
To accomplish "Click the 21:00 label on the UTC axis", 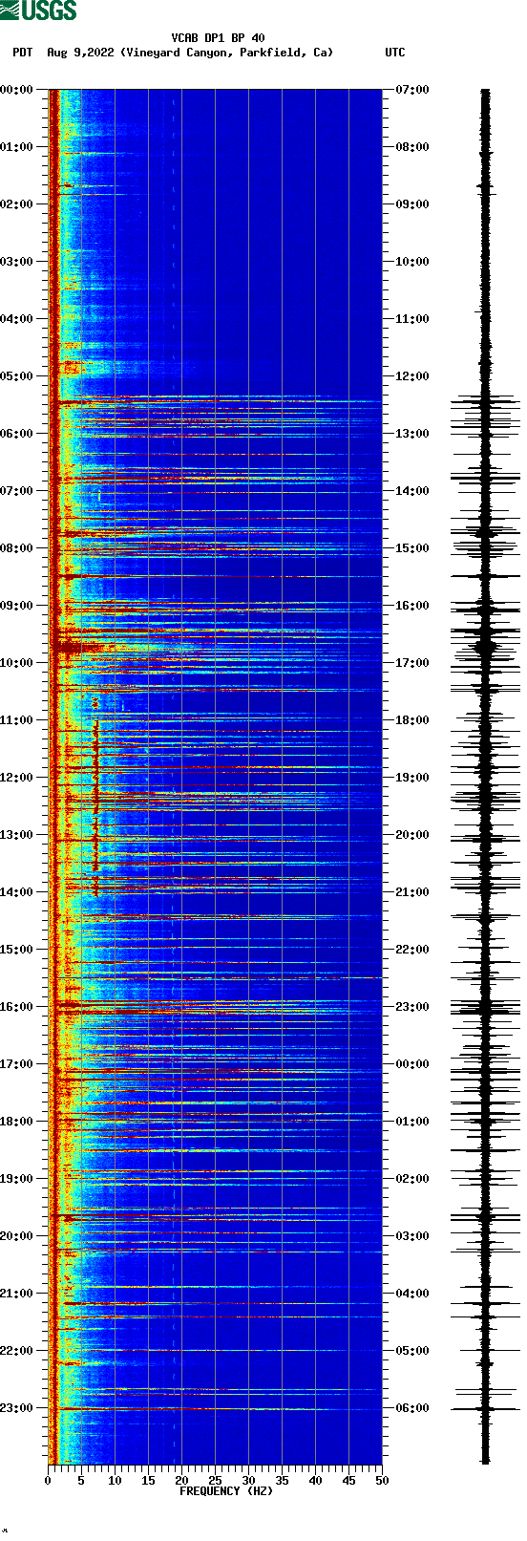I will (x=412, y=892).
